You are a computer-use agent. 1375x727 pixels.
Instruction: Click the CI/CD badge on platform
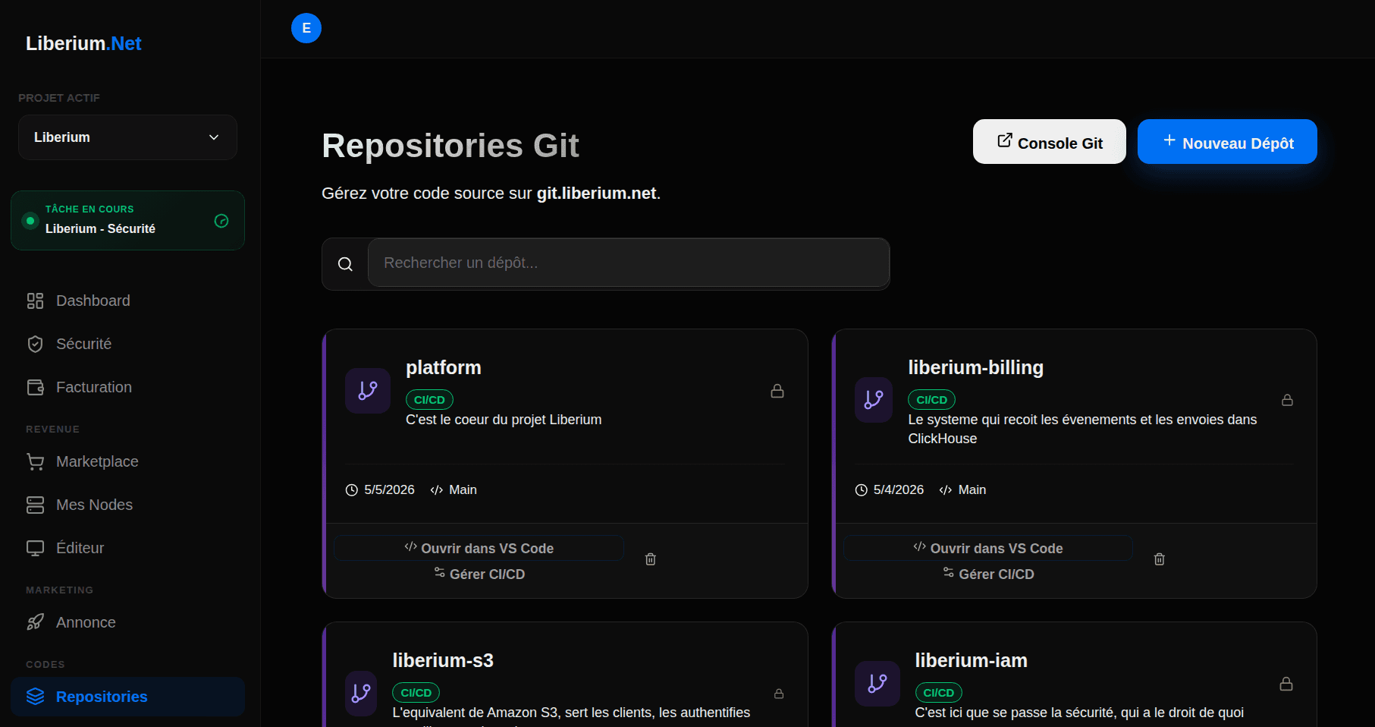click(x=429, y=400)
